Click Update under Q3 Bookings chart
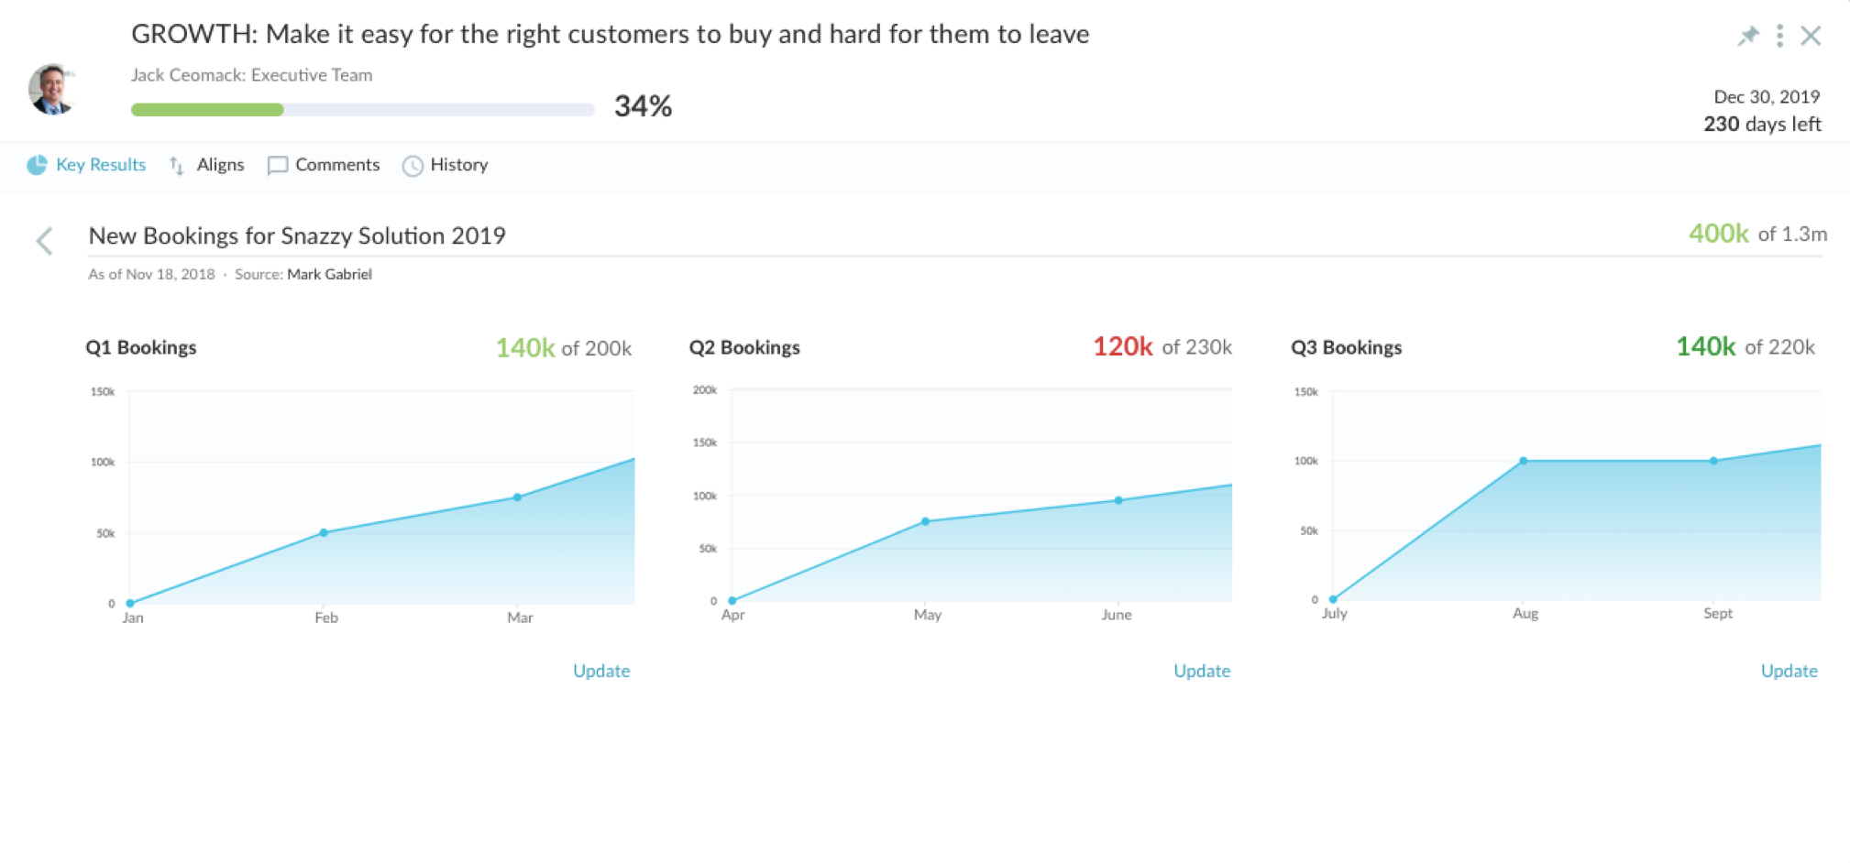Image resolution: width=1850 pixels, height=863 pixels. click(1789, 671)
